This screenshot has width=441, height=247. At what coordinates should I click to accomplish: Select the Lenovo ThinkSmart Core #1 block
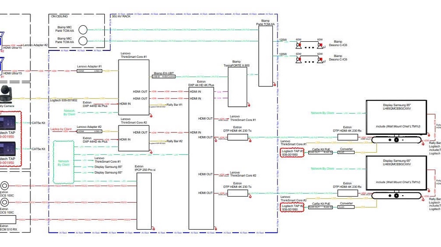[x=134, y=87]
